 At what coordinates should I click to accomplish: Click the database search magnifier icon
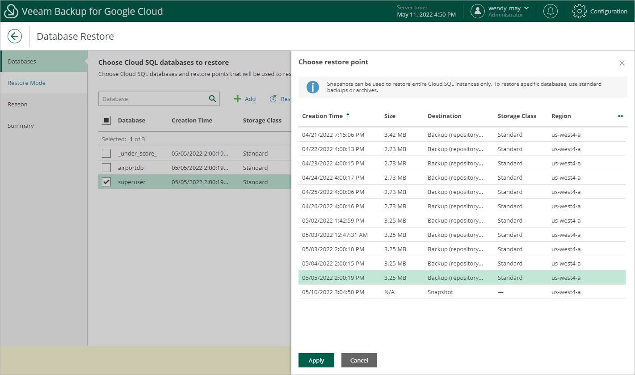[212, 99]
